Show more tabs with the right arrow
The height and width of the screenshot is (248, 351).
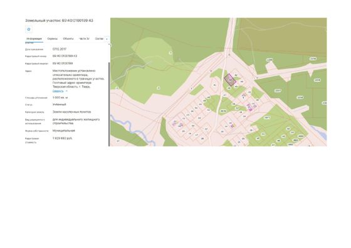tap(107, 39)
